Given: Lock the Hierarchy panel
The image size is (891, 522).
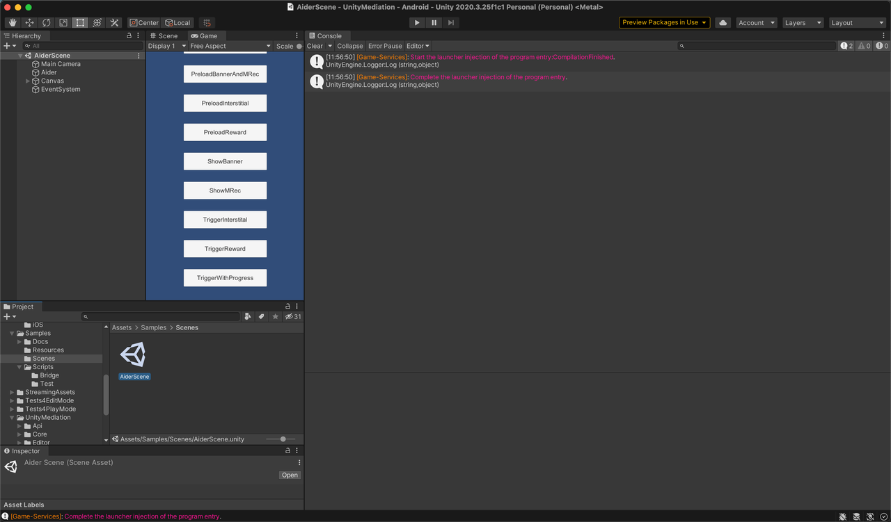Looking at the screenshot, I should tap(129, 35).
